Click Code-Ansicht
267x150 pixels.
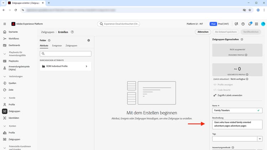(222, 90)
